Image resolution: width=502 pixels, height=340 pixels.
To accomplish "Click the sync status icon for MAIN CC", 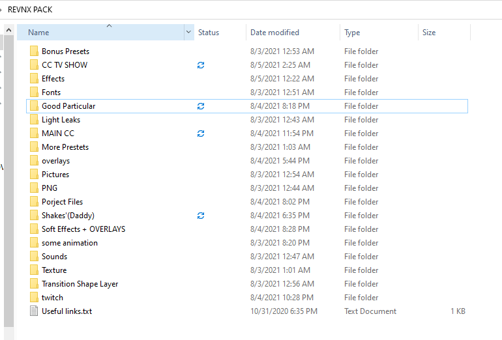I will (201, 134).
